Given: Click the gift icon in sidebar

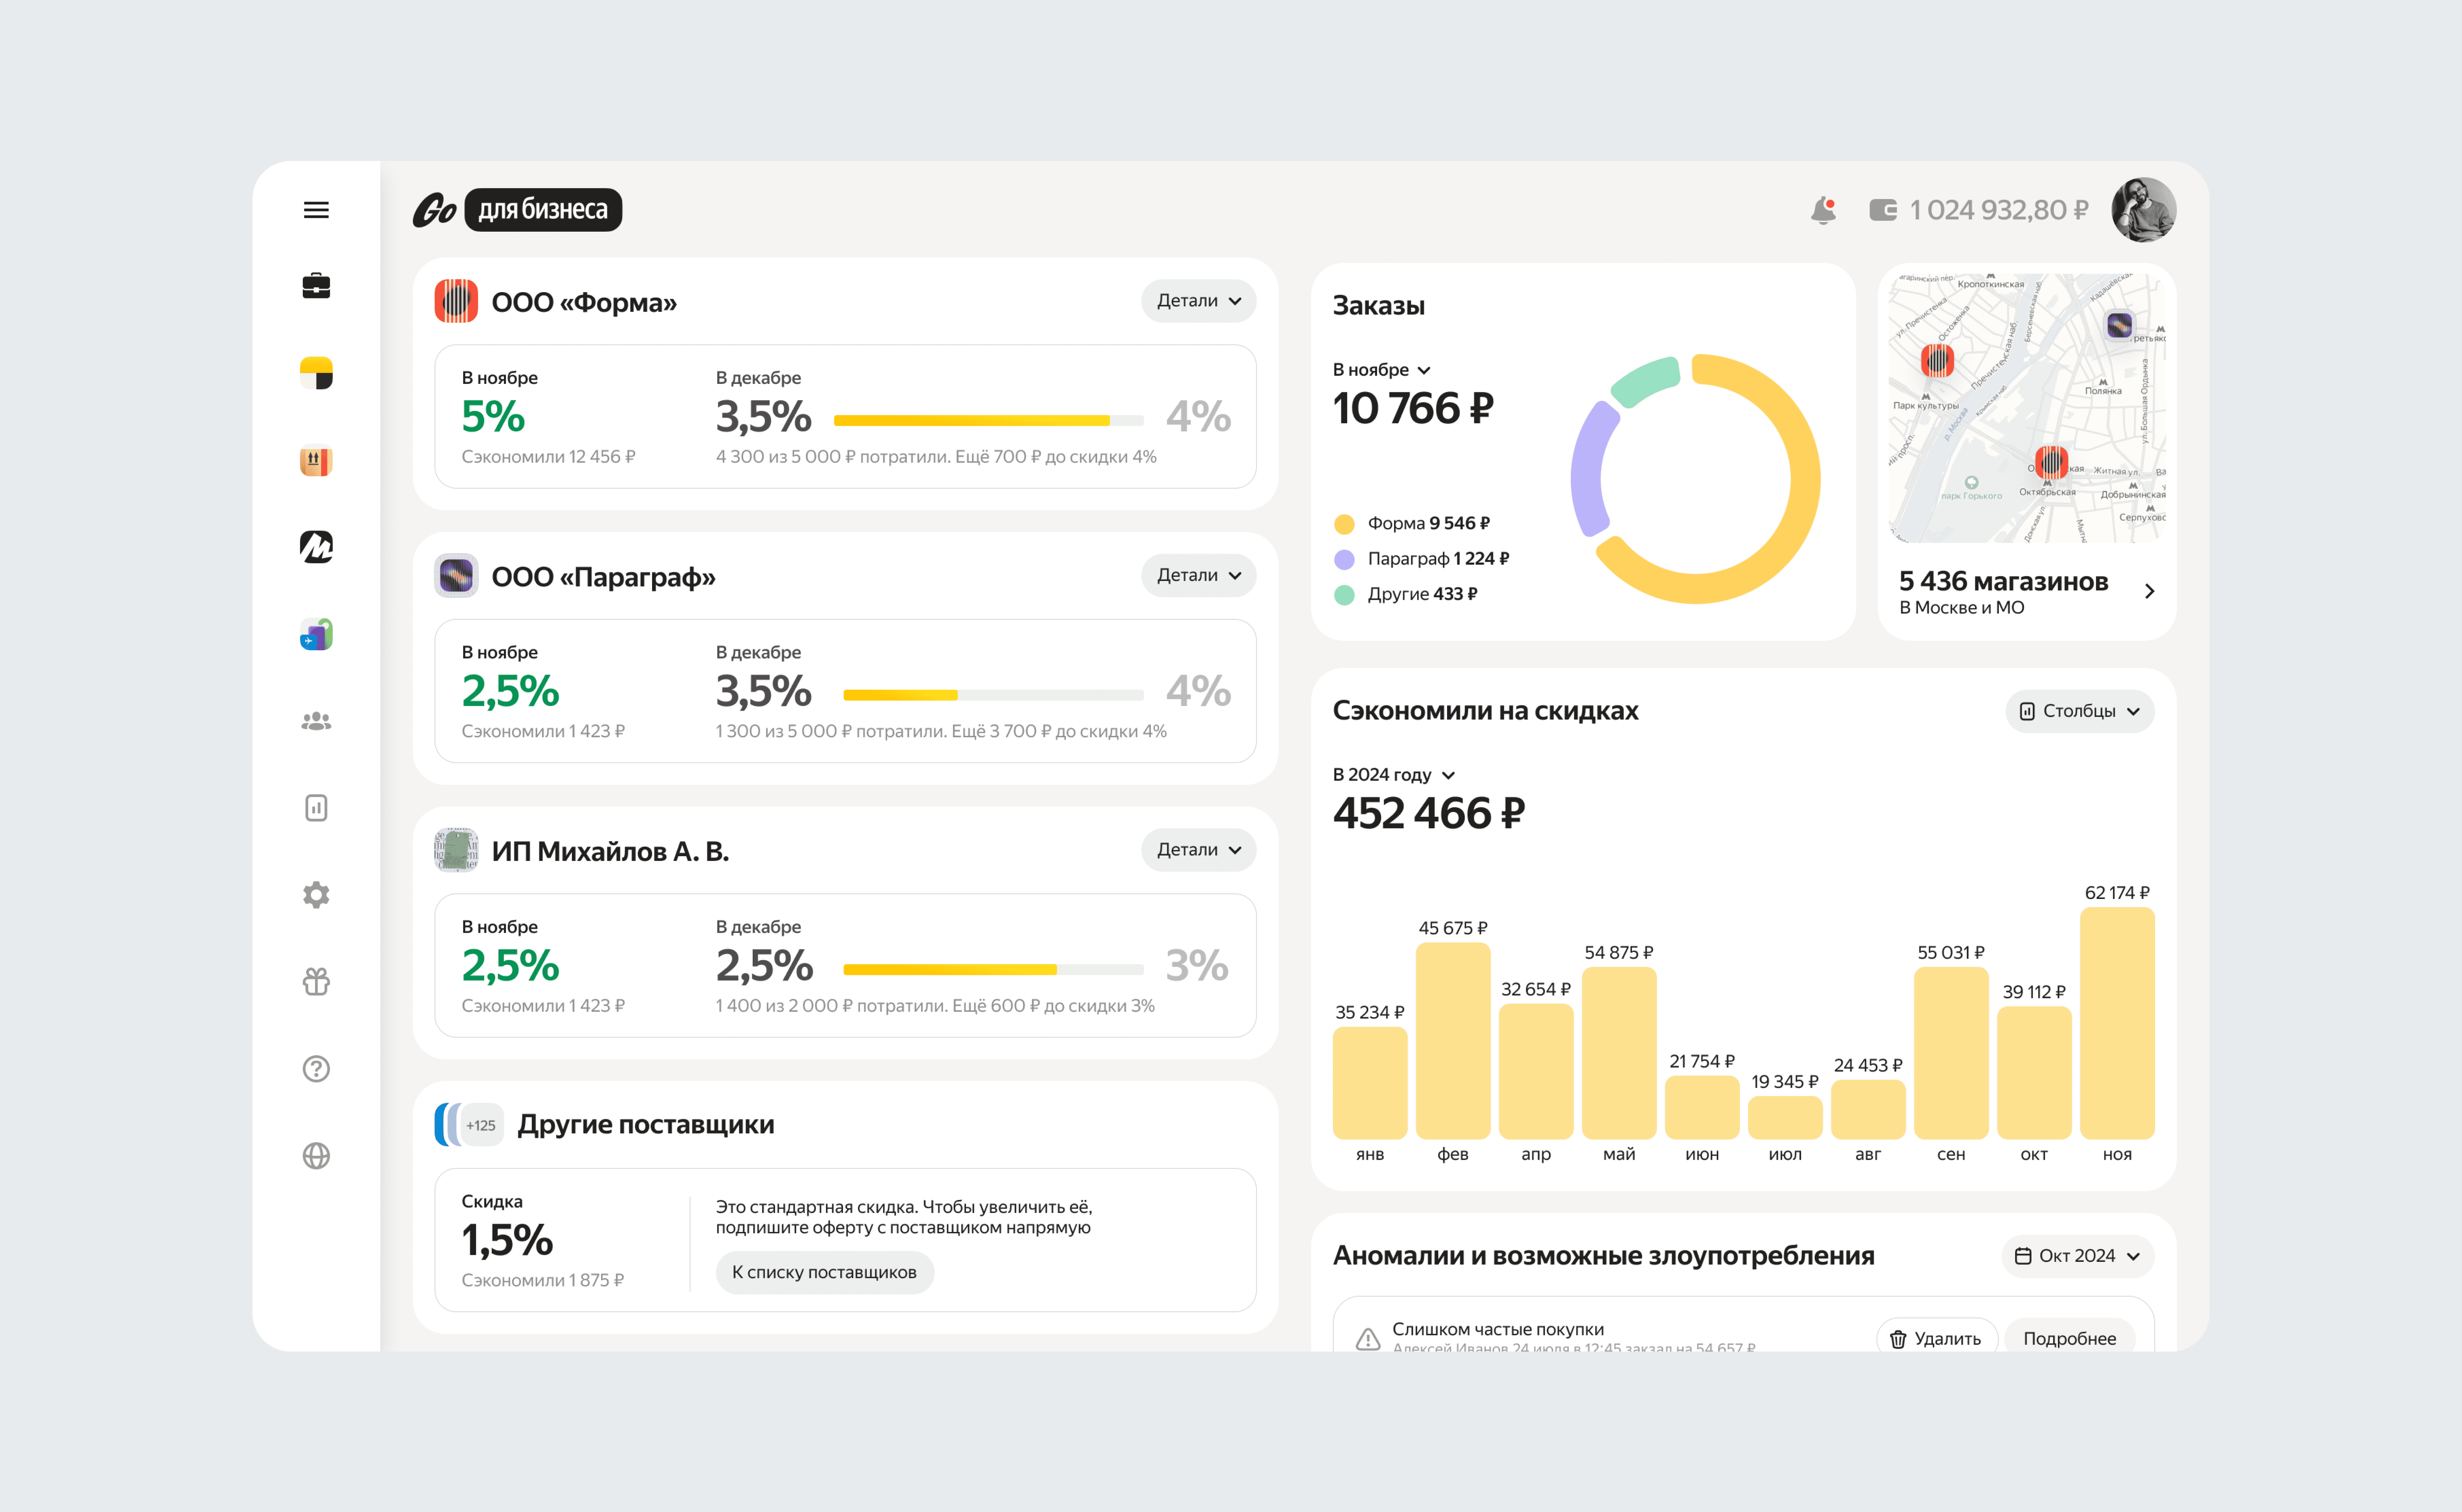Looking at the screenshot, I should 316,982.
